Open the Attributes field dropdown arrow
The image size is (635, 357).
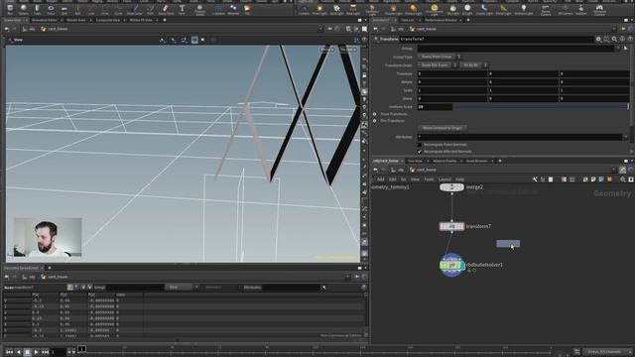(x=625, y=137)
